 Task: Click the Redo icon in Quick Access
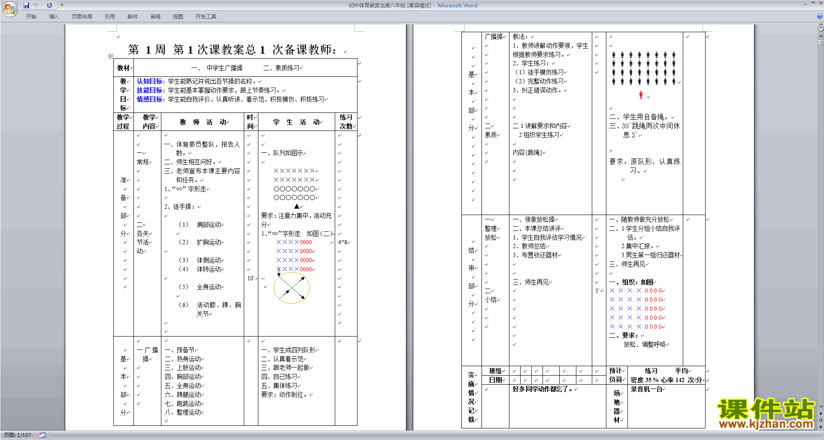49,5
